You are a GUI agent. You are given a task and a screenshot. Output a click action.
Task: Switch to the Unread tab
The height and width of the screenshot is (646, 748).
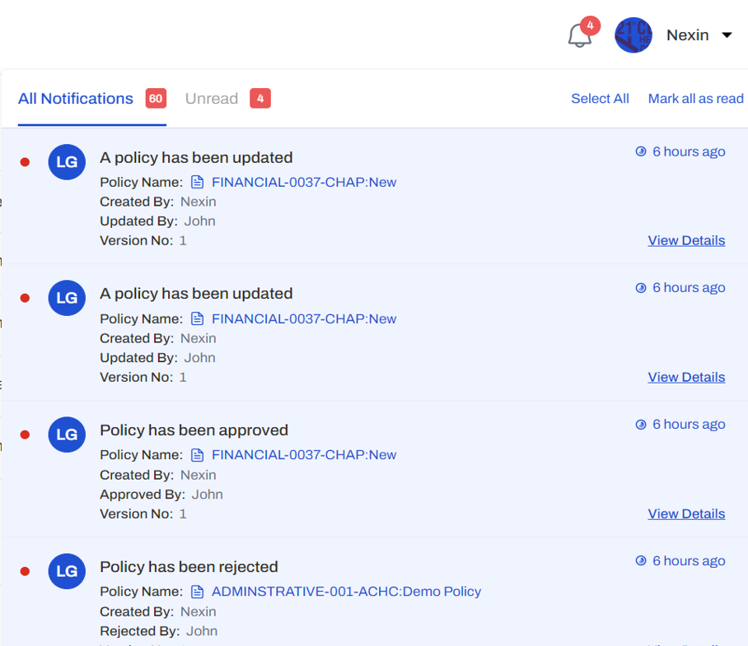pyautogui.click(x=212, y=99)
